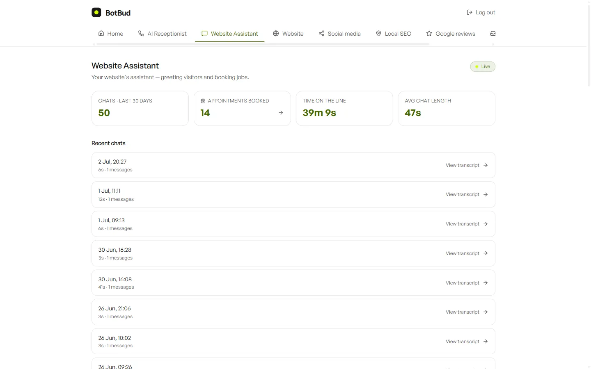The width and height of the screenshot is (591, 369).
Task: Click the Website Assistant chat bubble icon
Action: [204, 33]
